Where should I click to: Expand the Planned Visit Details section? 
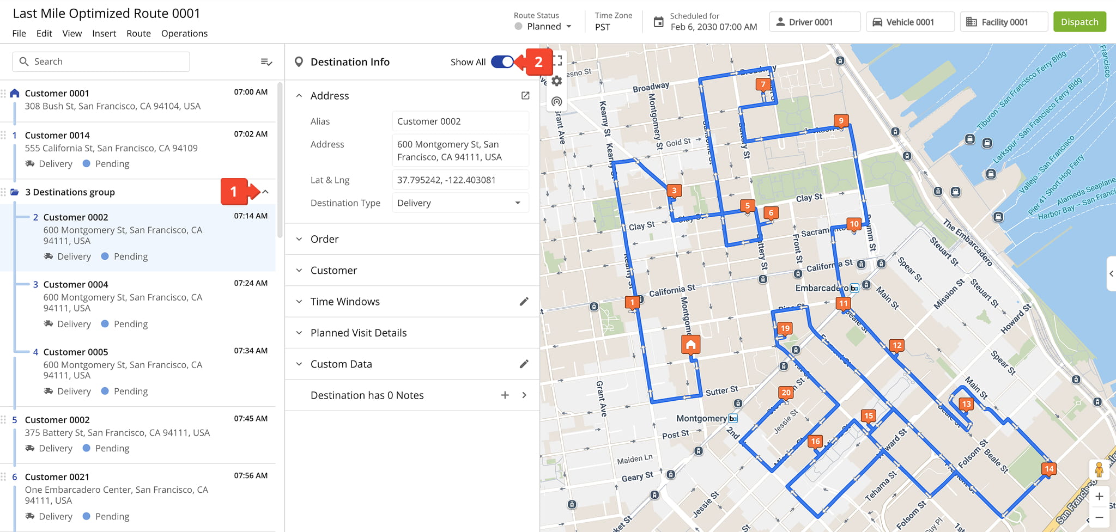[358, 333]
